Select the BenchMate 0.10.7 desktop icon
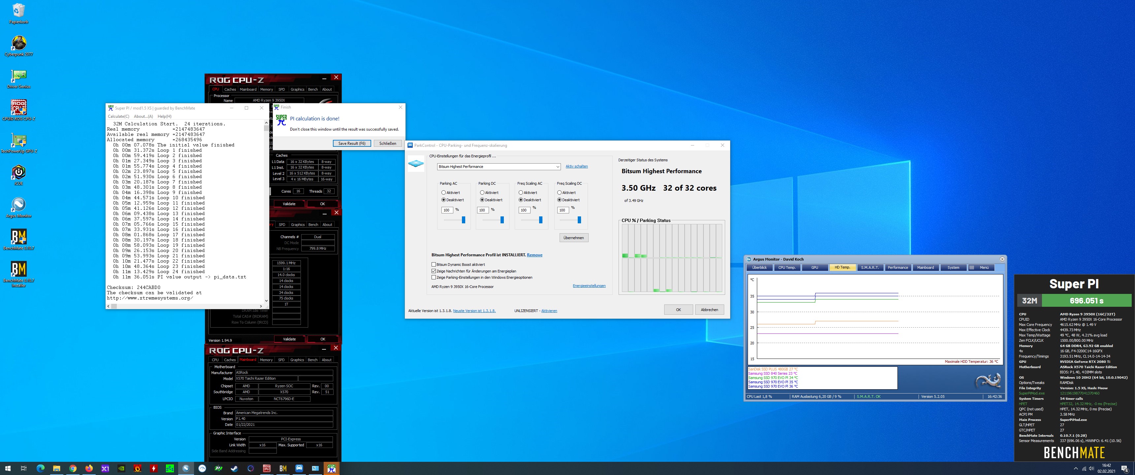1135x475 pixels. (x=18, y=239)
